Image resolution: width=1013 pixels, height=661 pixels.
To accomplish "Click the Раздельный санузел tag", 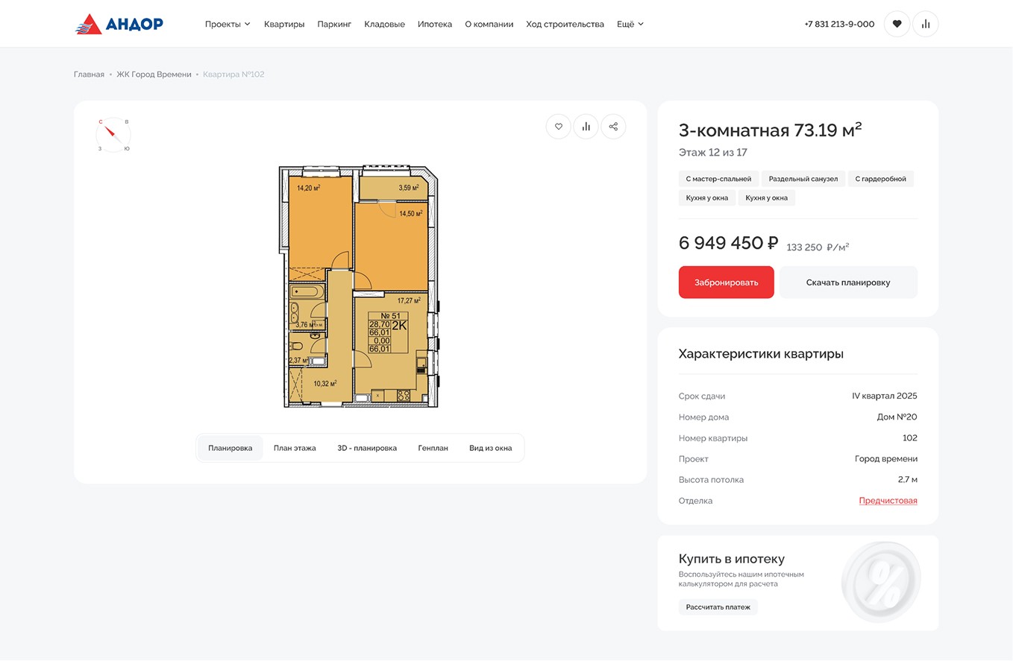I will (803, 179).
